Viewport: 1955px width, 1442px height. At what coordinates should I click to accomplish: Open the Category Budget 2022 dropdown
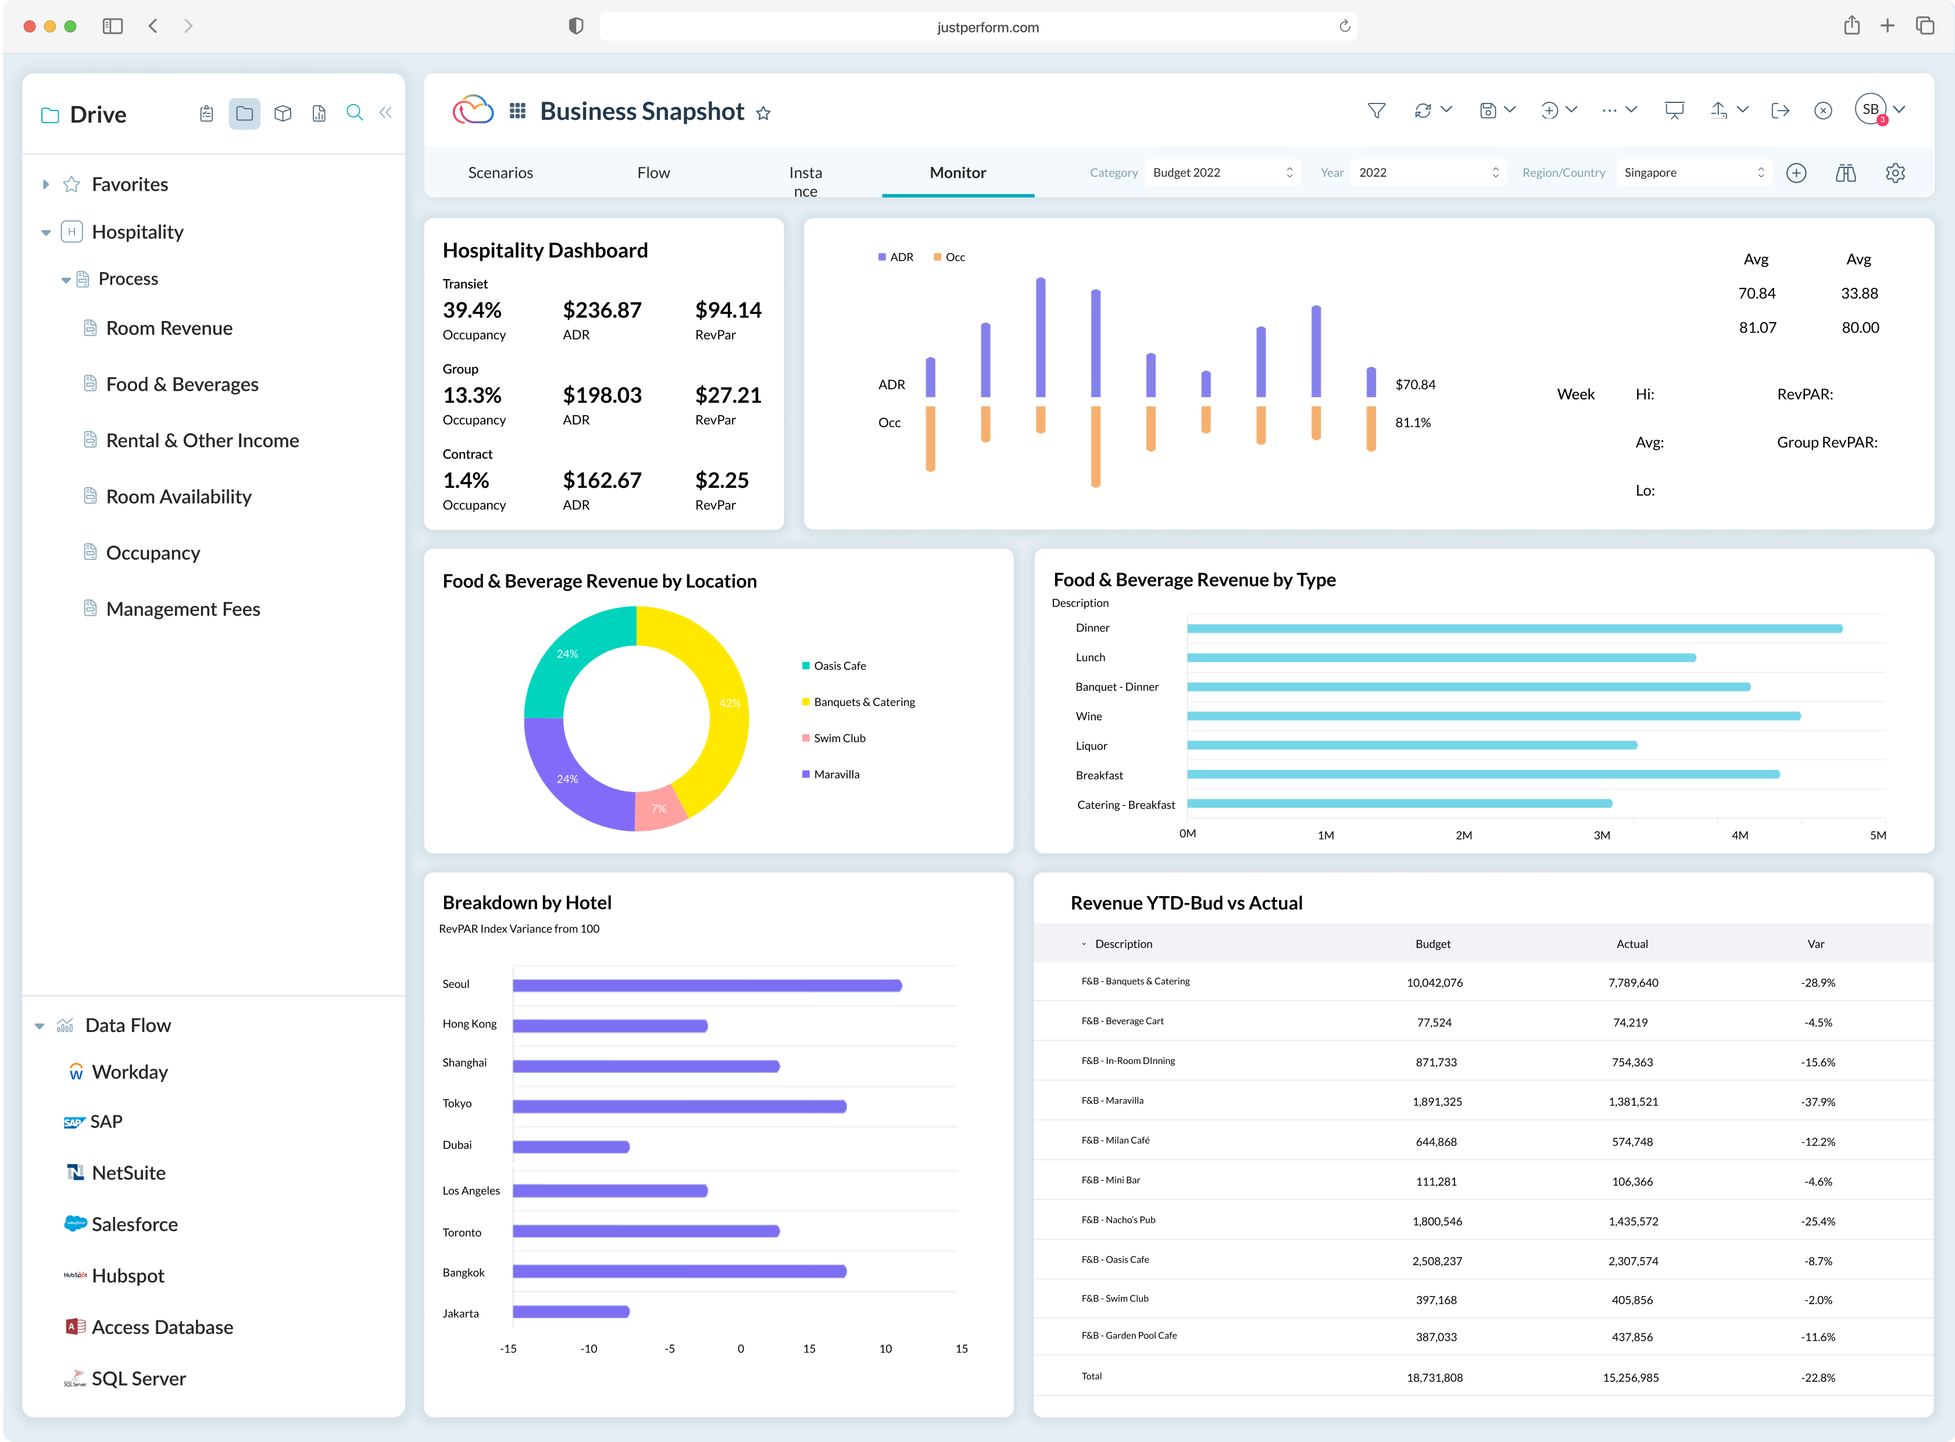[x=1222, y=173]
